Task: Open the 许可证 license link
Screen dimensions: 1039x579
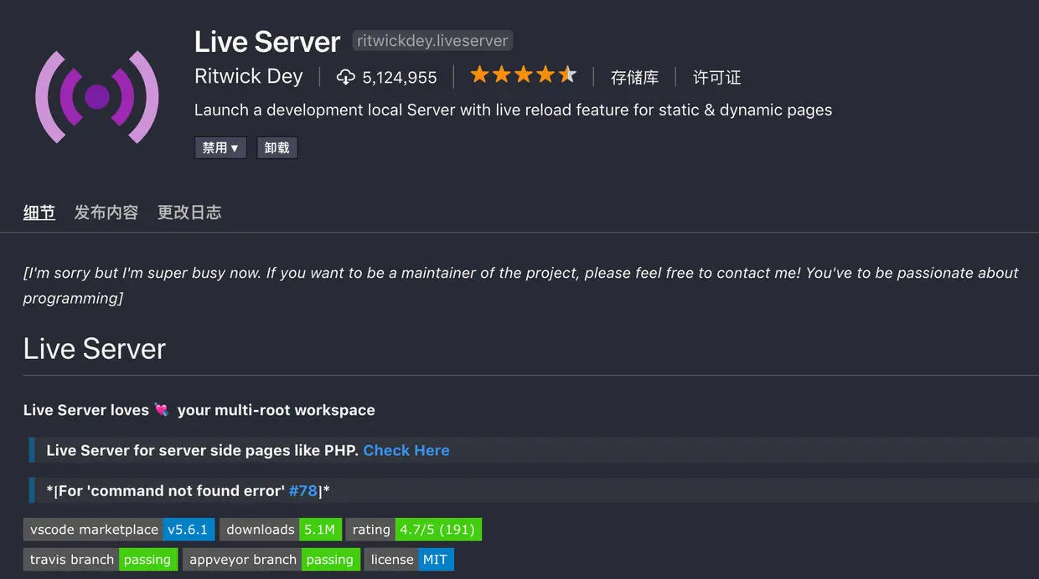Action: [x=716, y=77]
